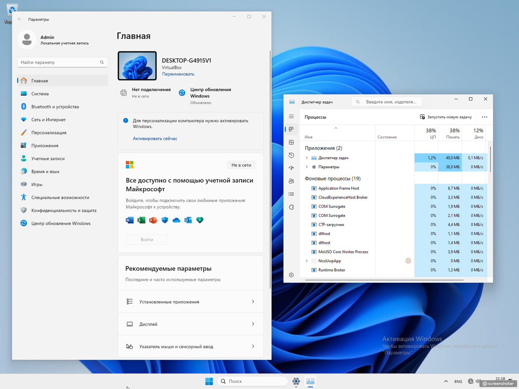Image resolution: width=519 pixels, height=389 pixels.
Task: Click the Task Manager horizontal scrollbar
Action: tap(384, 280)
